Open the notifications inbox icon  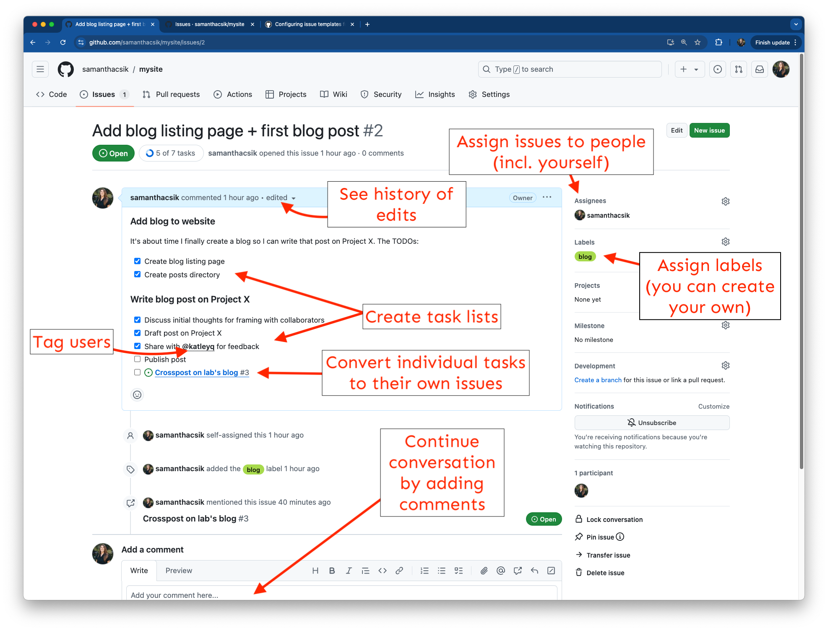(x=759, y=69)
